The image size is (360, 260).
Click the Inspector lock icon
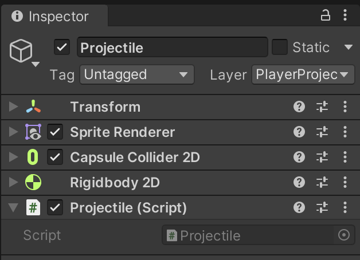(326, 15)
